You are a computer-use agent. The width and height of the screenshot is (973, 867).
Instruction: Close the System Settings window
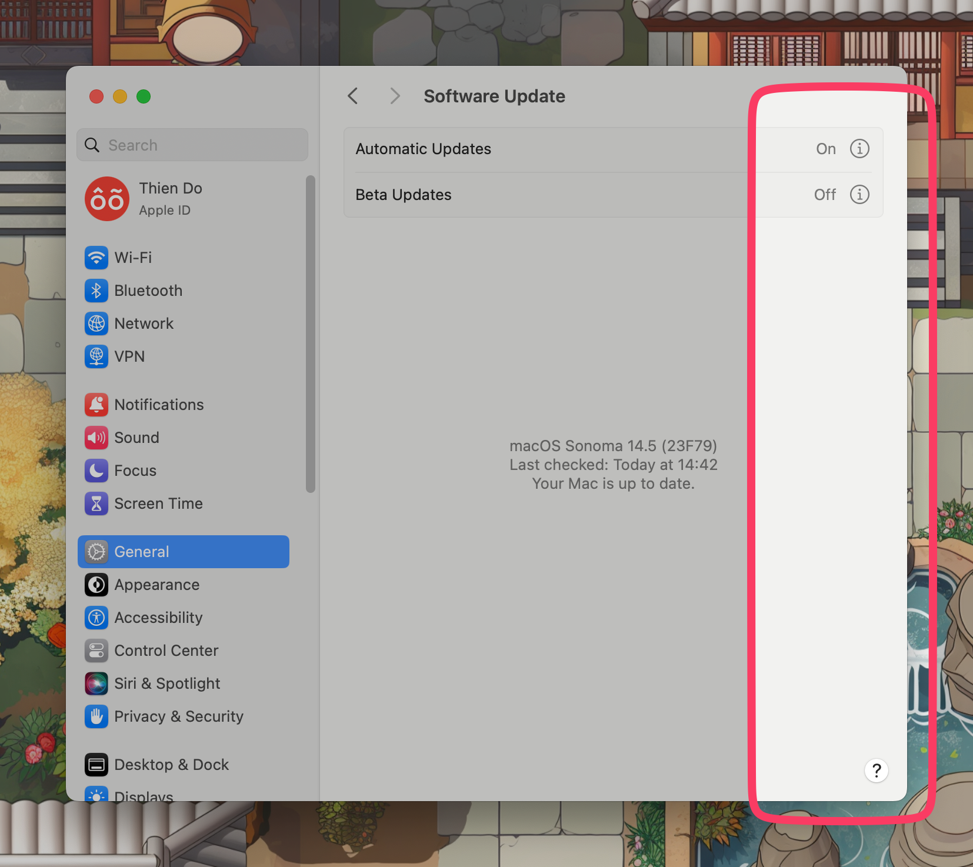[96, 96]
